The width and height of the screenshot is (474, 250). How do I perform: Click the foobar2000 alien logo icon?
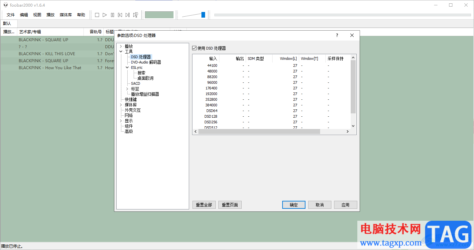coord(5,5)
